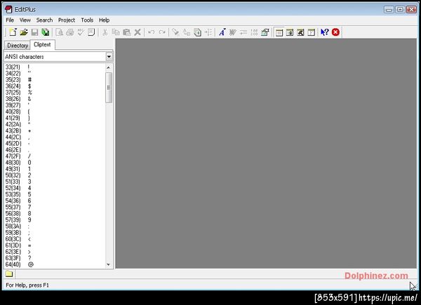Screen dimensions: 421x305
Task: Toggle Line number toolbar icon
Action: click(254, 32)
